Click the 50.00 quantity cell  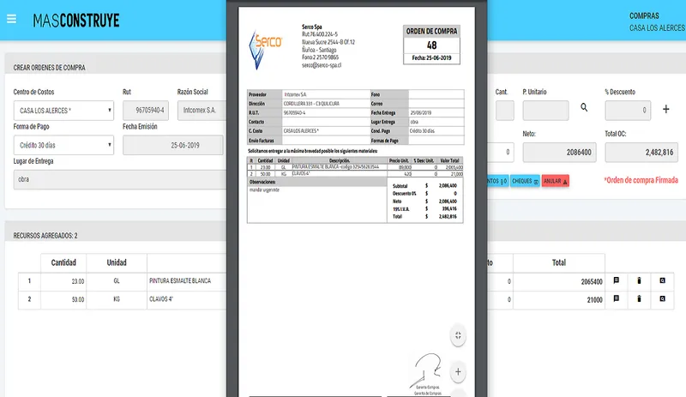(x=63, y=299)
